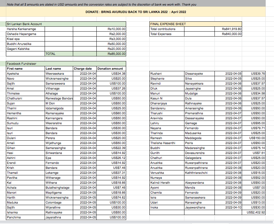Click the 'Stephanie' first name cell
This screenshot has height=224, width=274.
(x=167, y=78)
